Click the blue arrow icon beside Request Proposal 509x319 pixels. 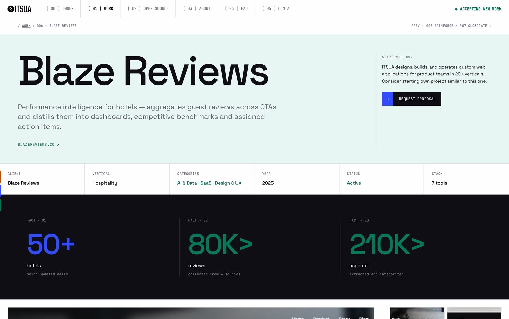point(388,99)
